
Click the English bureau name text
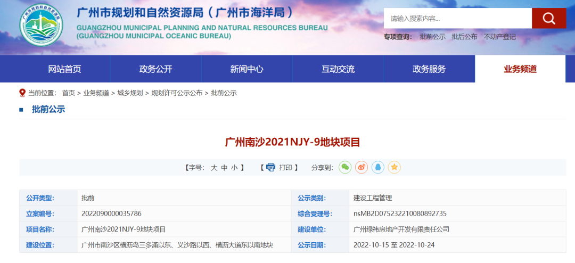202,32
